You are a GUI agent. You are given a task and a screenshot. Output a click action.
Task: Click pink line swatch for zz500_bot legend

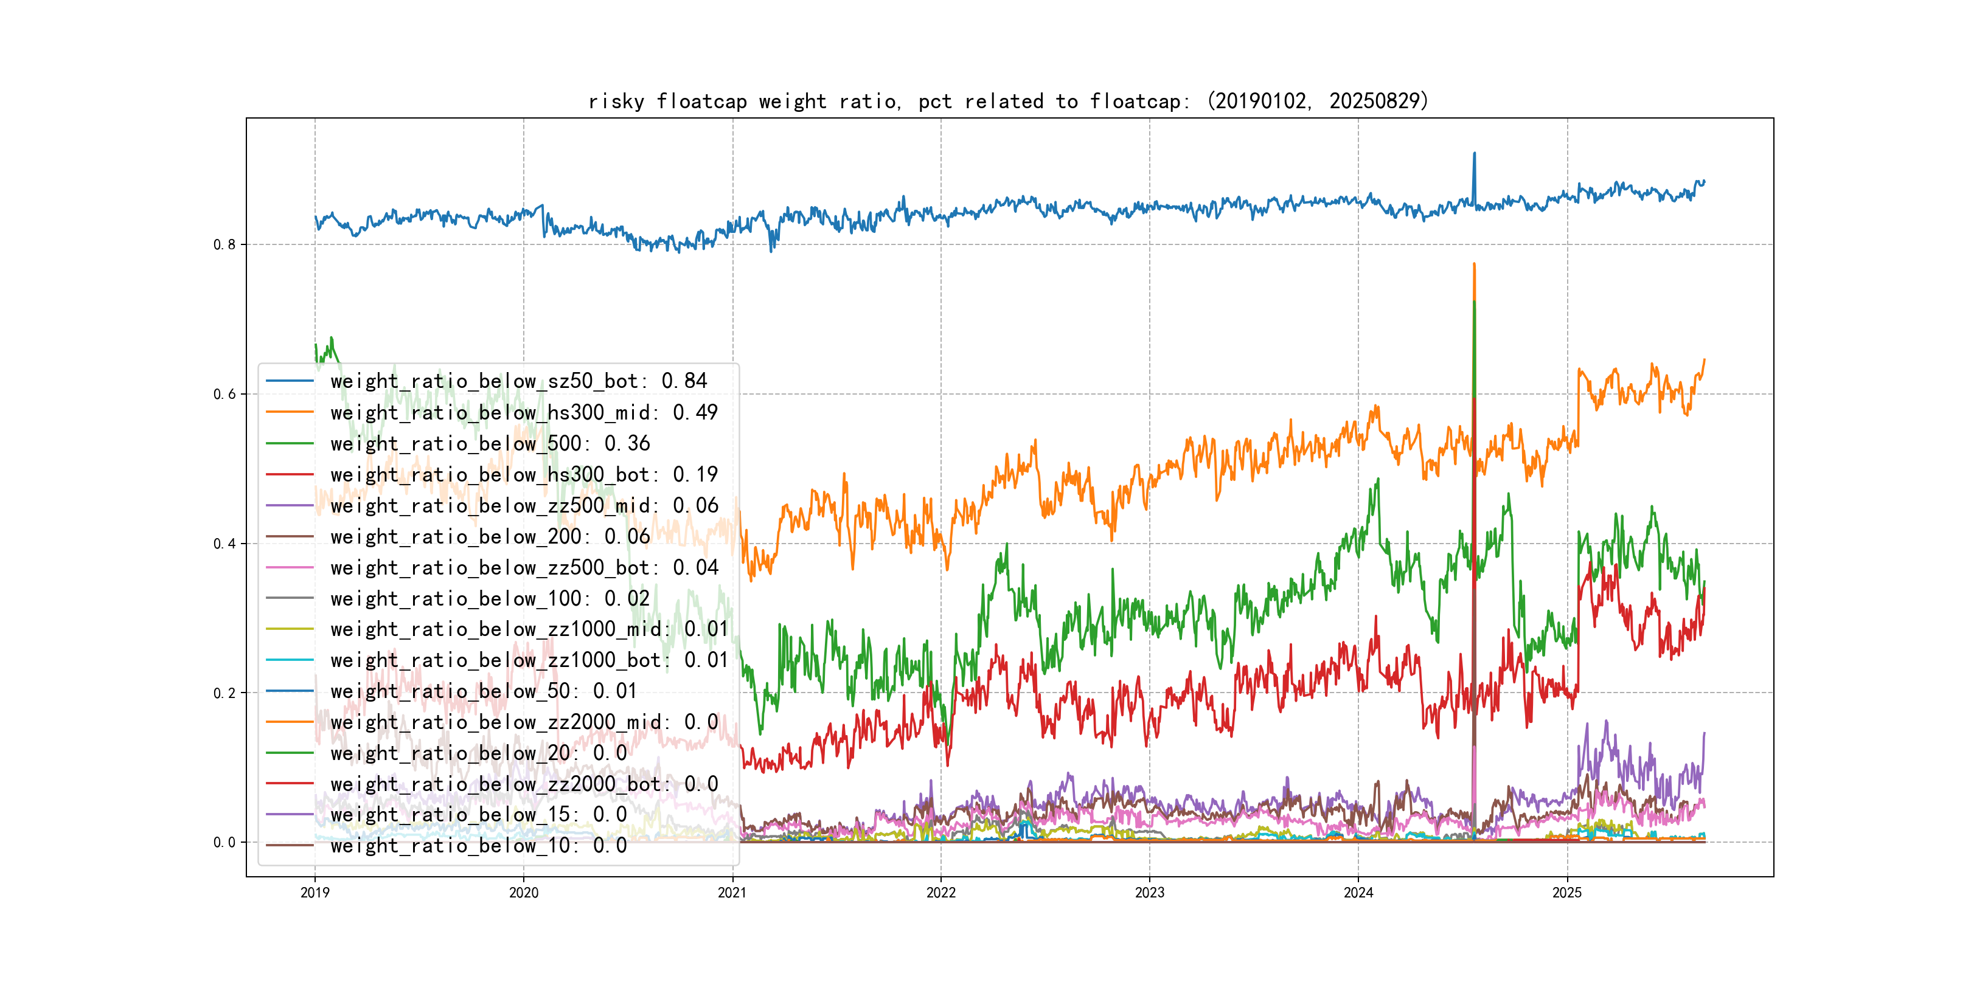point(289,567)
